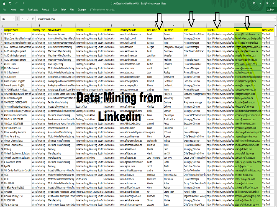Select row 1 header
The width and height of the screenshot is (277, 207).
[x=2, y=30]
